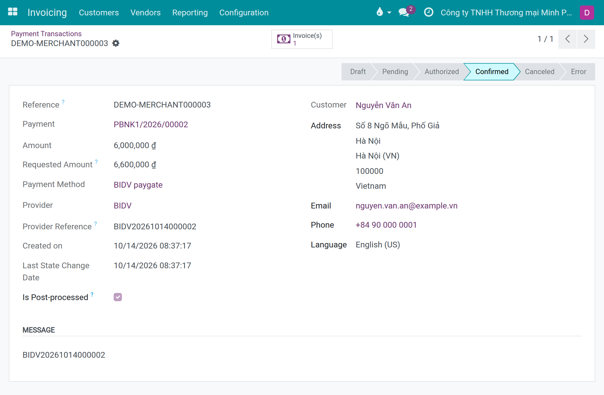Open the Vendors menu

pos(146,12)
